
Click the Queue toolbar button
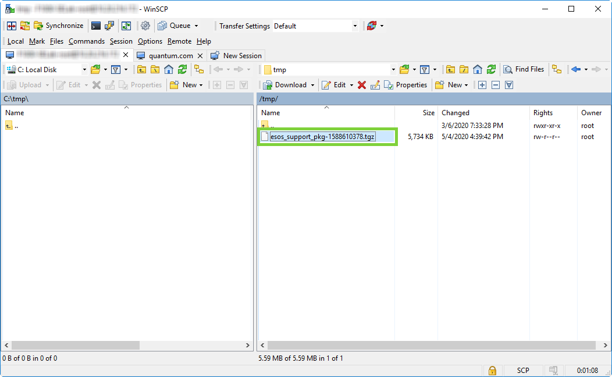pos(179,26)
